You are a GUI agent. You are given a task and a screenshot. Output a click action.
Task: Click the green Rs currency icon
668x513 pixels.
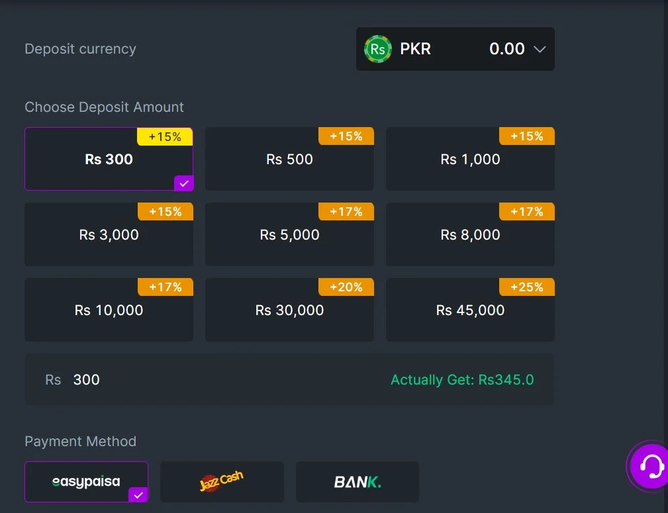click(377, 49)
